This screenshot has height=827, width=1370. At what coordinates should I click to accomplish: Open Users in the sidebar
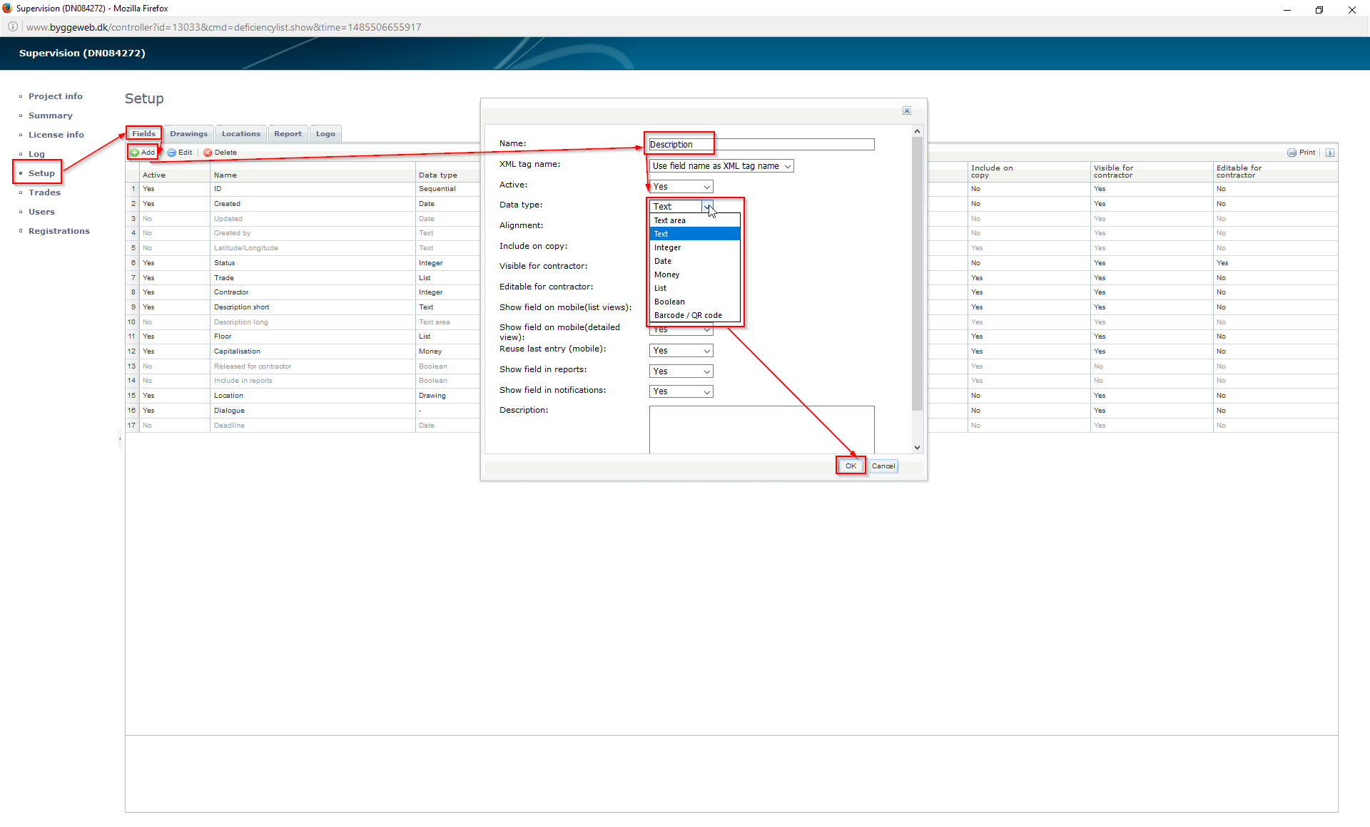click(41, 212)
